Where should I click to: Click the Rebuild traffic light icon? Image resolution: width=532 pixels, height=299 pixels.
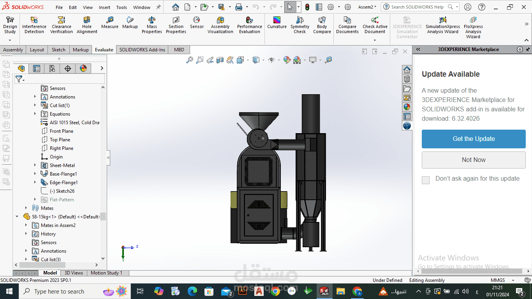click(307, 7)
